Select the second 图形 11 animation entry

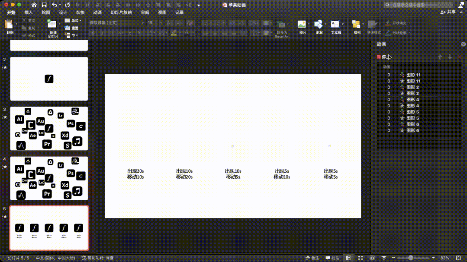point(419,81)
